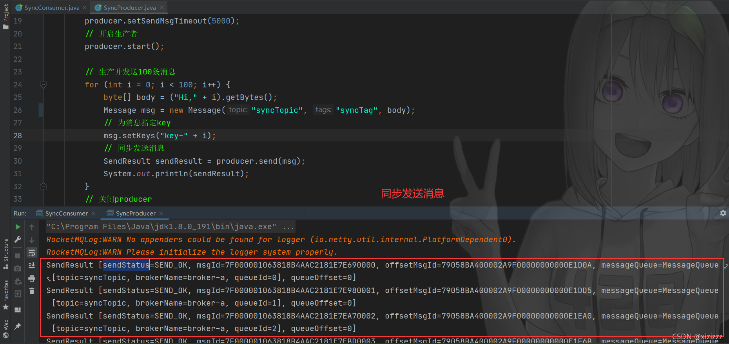The width and height of the screenshot is (729, 344).
Task: Toggle soft-wrap for console output
Action: pos(32,253)
